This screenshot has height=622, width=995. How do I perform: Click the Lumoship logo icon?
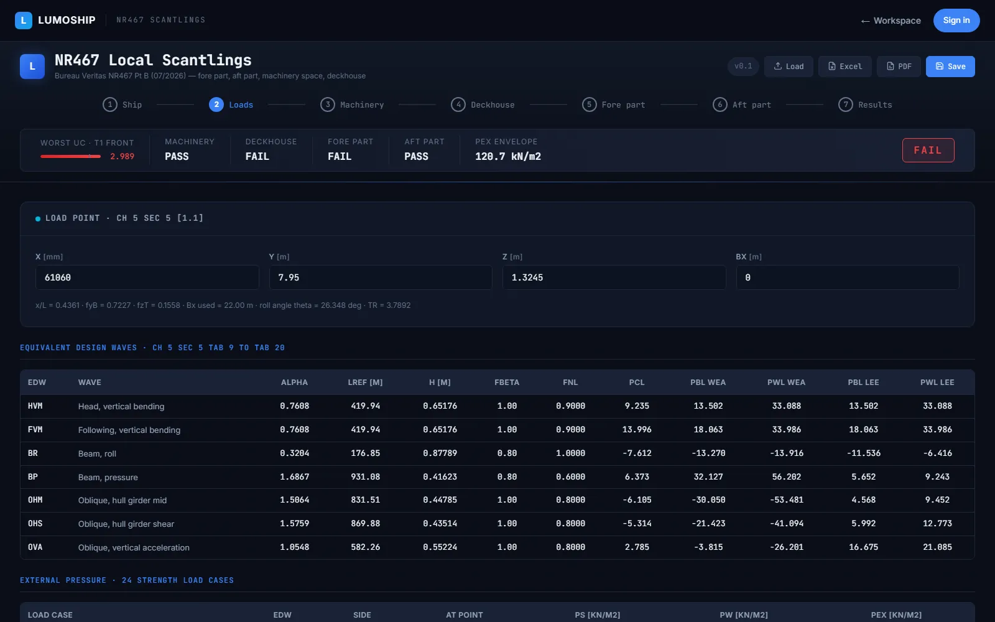tap(24, 21)
